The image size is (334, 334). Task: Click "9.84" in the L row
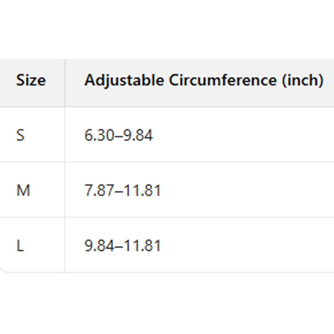click(x=99, y=246)
